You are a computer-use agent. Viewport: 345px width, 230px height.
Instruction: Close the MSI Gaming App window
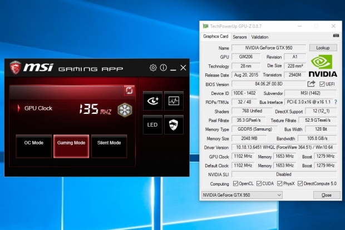pos(183,68)
